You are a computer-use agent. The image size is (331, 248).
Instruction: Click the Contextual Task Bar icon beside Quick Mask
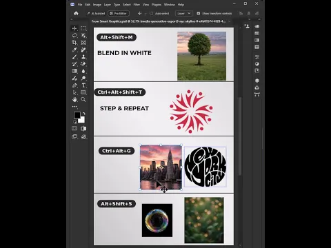click(83, 129)
